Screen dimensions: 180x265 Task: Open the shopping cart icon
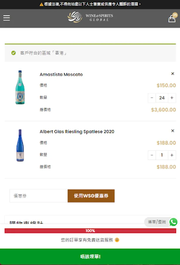(172, 19)
